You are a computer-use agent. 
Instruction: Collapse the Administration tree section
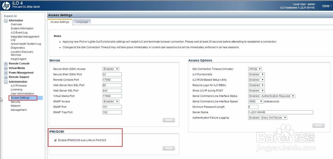pyautogui.click(x=6, y=82)
